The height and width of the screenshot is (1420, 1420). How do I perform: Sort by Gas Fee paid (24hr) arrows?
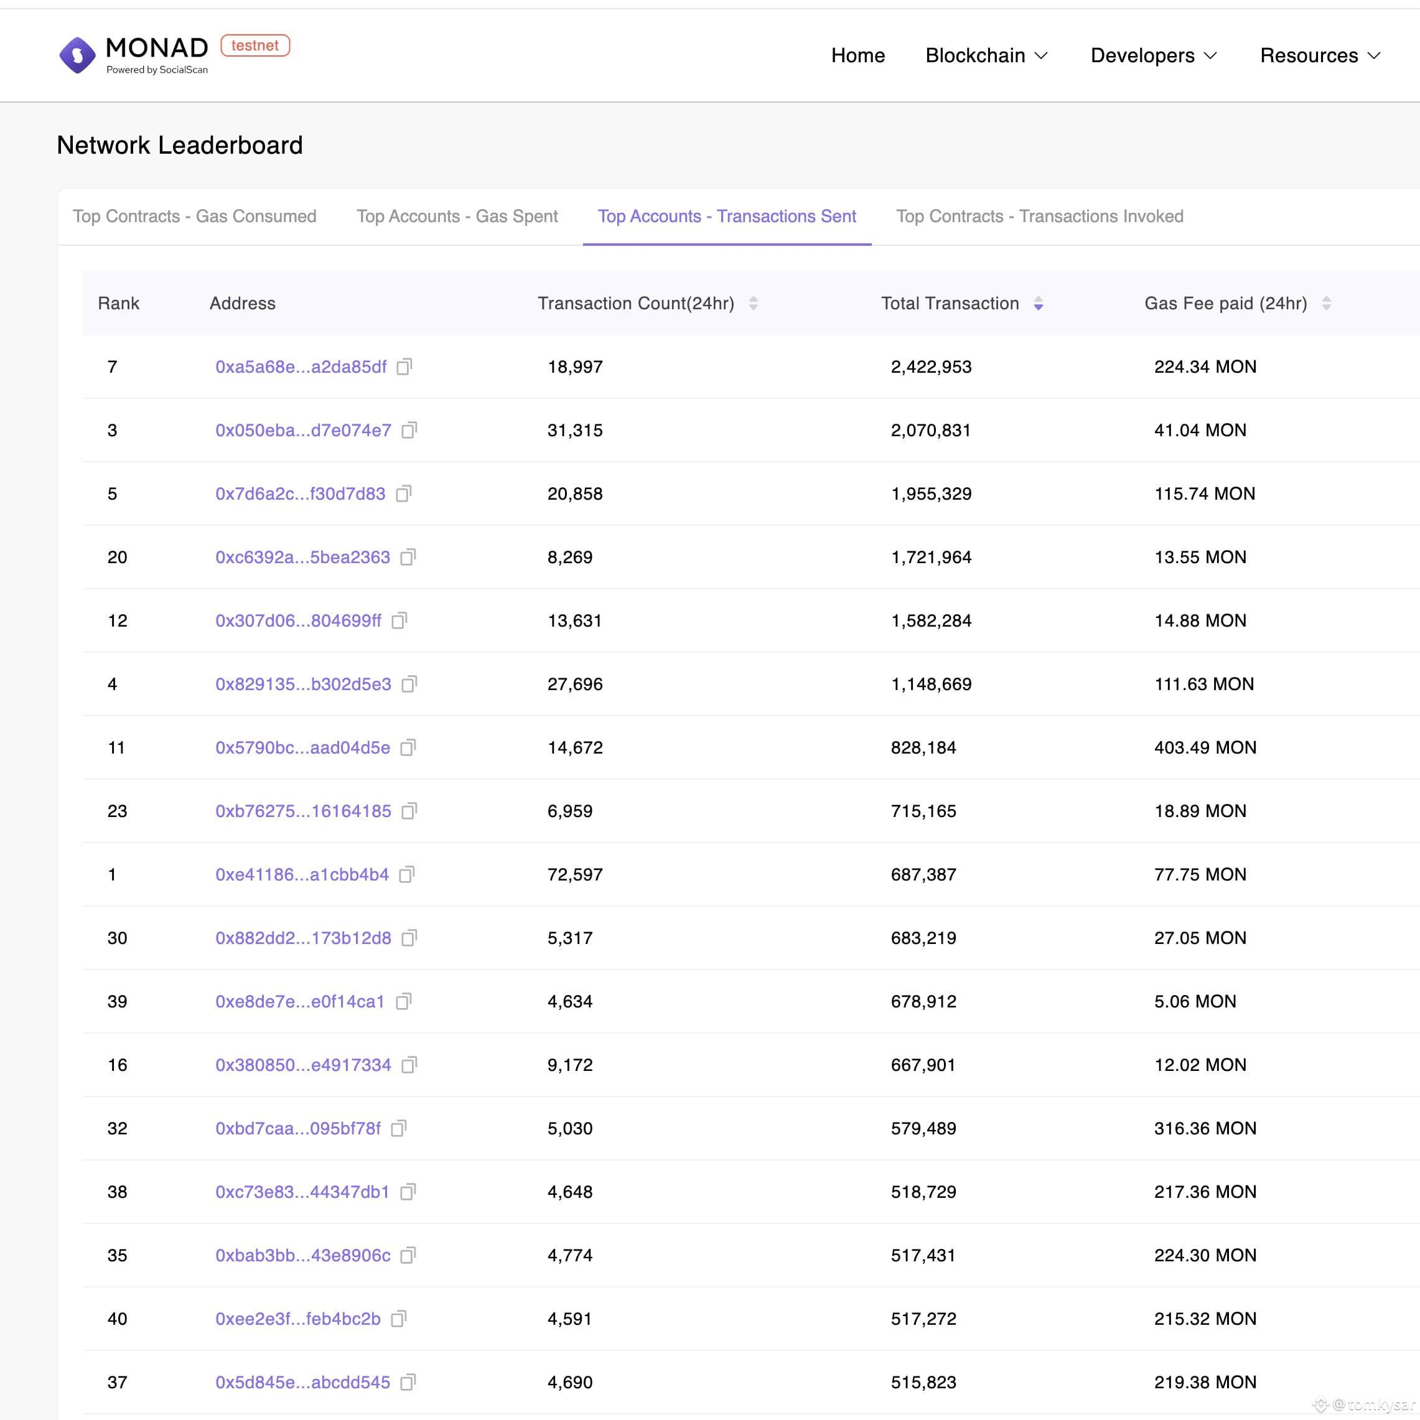point(1327,304)
